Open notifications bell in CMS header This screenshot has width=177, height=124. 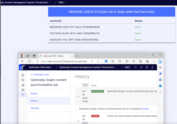point(141,67)
